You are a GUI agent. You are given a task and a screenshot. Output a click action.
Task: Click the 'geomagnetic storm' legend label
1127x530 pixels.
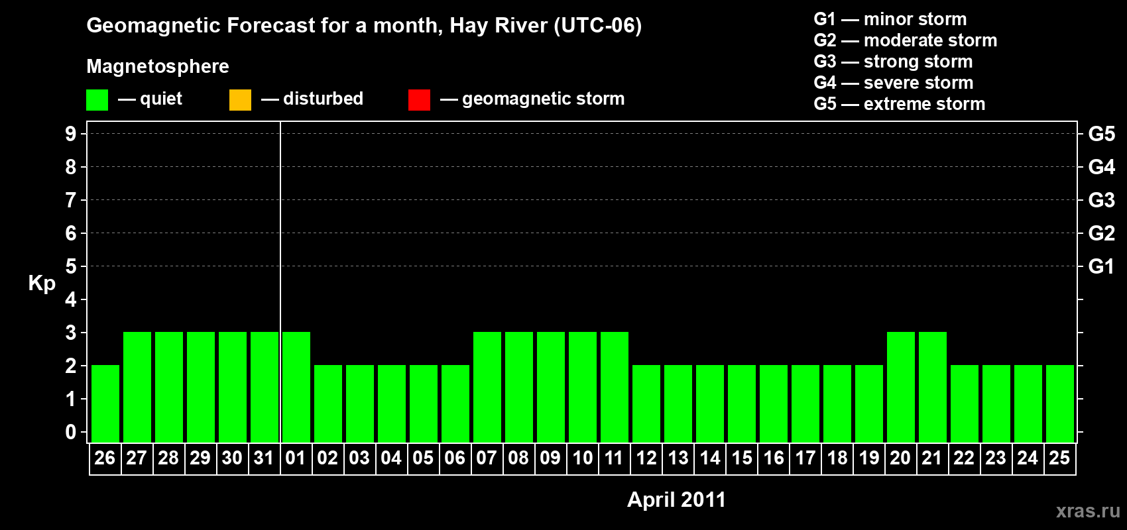(543, 99)
